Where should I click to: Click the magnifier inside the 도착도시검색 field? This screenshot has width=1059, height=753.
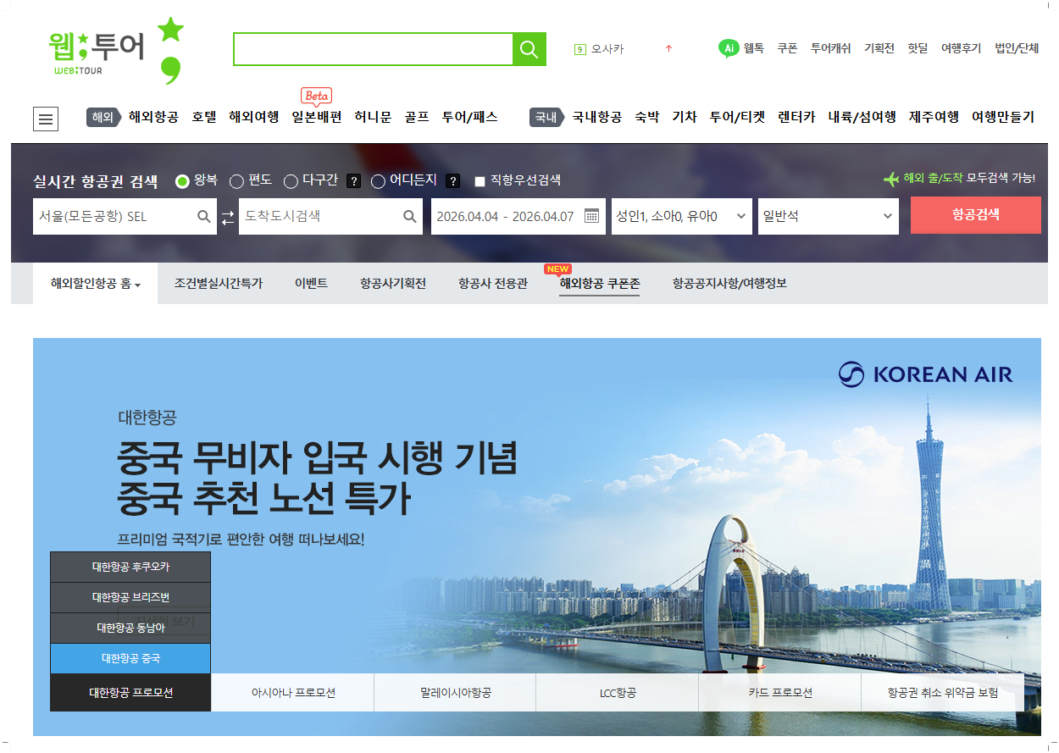click(x=408, y=216)
